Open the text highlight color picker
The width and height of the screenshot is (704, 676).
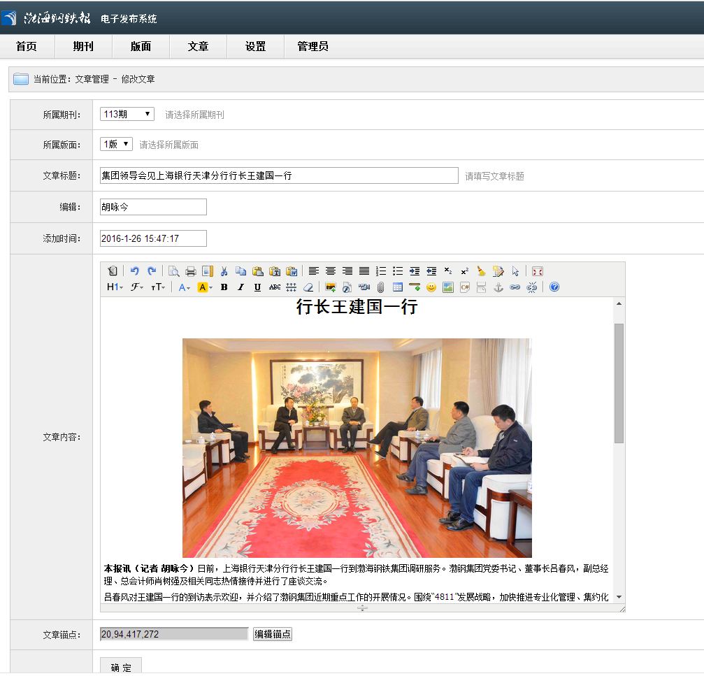(x=205, y=287)
